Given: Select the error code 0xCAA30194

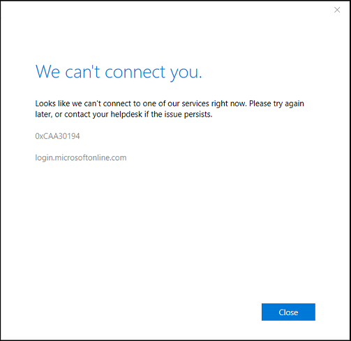Looking at the screenshot, I should pyautogui.click(x=57, y=136).
